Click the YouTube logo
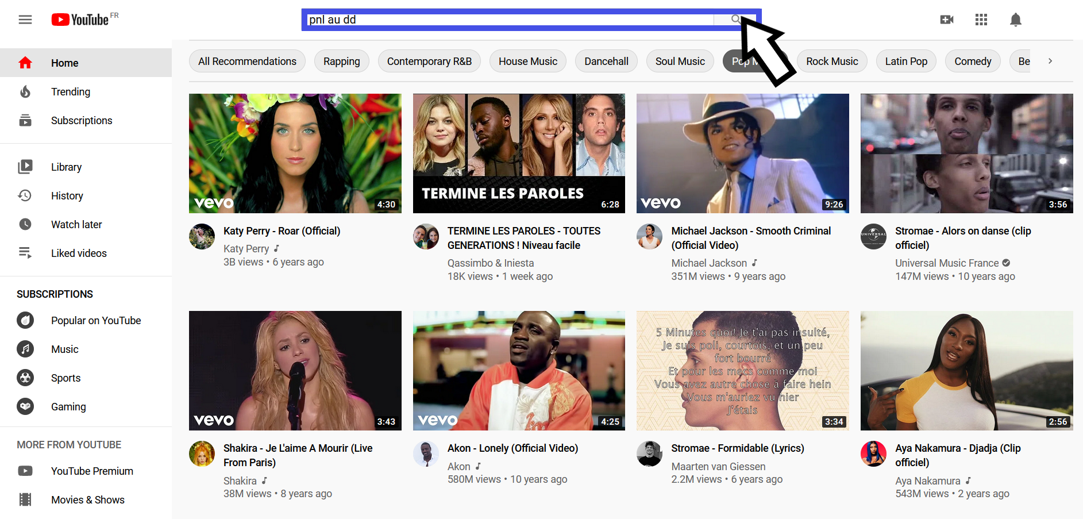 (84, 19)
